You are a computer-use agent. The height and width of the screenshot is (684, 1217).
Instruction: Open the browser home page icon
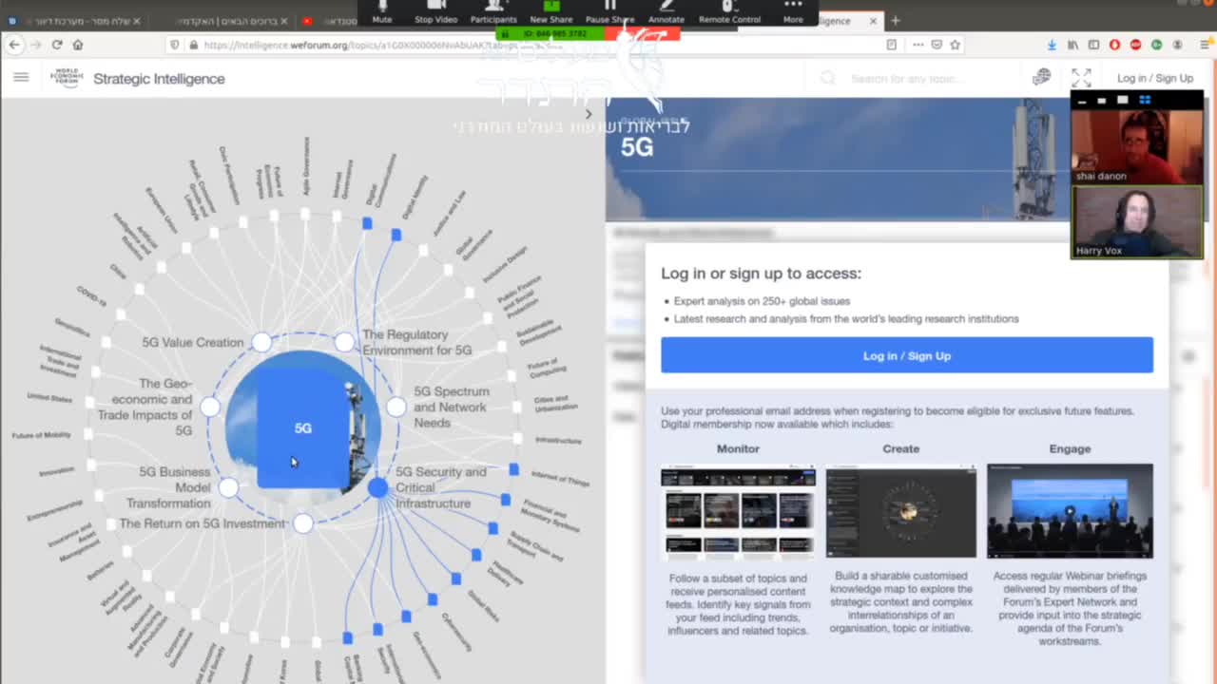pos(78,45)
